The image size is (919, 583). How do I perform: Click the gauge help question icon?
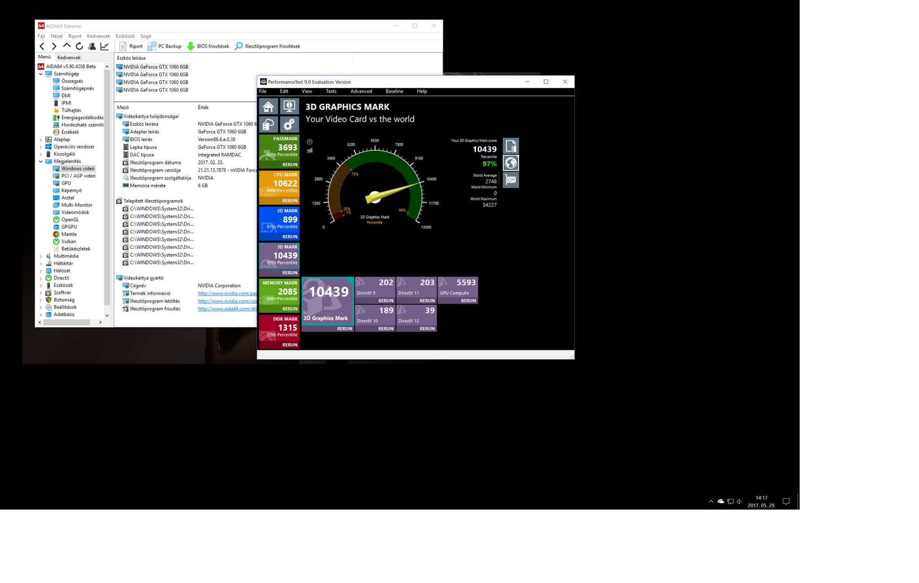pyautogui.click(x=309, y=142)
